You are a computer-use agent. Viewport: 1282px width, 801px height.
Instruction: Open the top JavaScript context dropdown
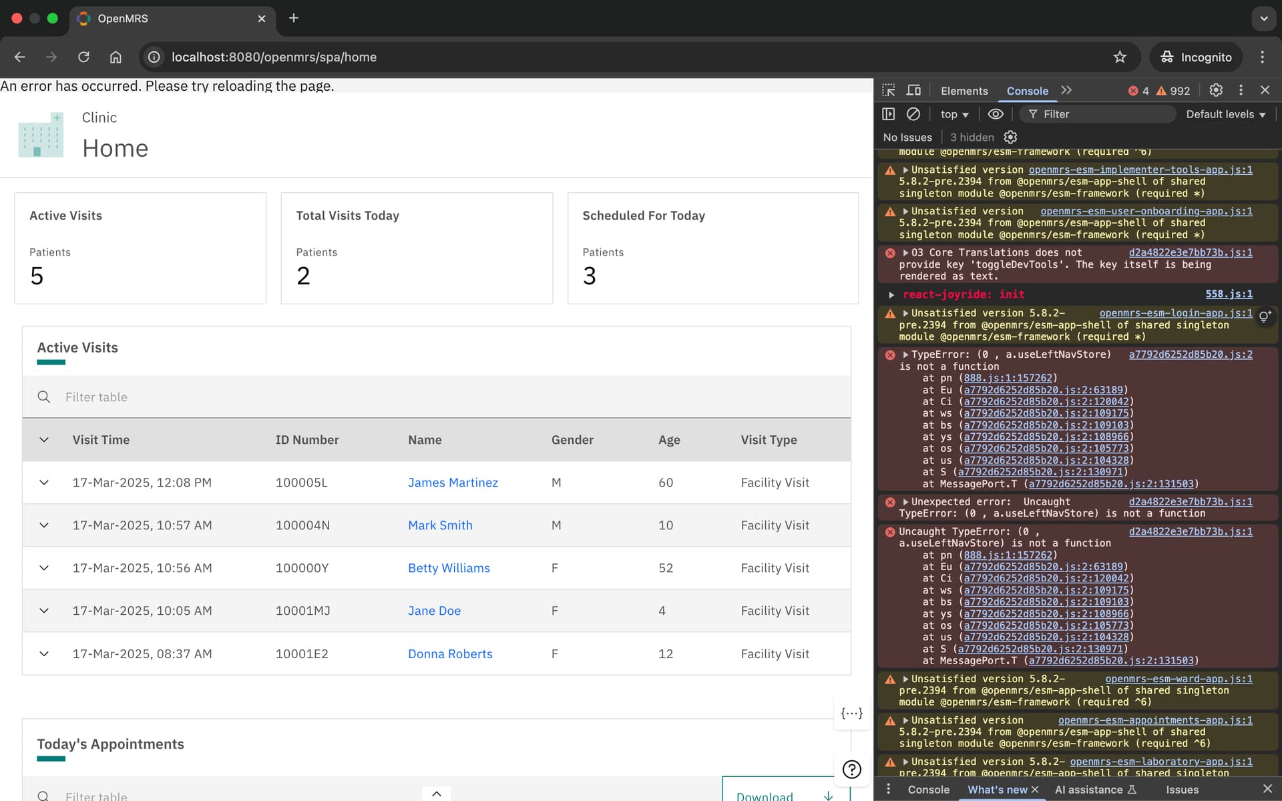pos(954,114)
